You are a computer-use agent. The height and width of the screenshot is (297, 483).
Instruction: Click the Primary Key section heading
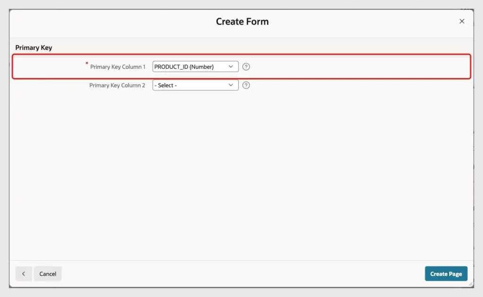33,48
